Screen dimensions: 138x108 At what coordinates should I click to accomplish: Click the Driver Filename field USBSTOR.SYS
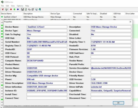coord(47,72)
